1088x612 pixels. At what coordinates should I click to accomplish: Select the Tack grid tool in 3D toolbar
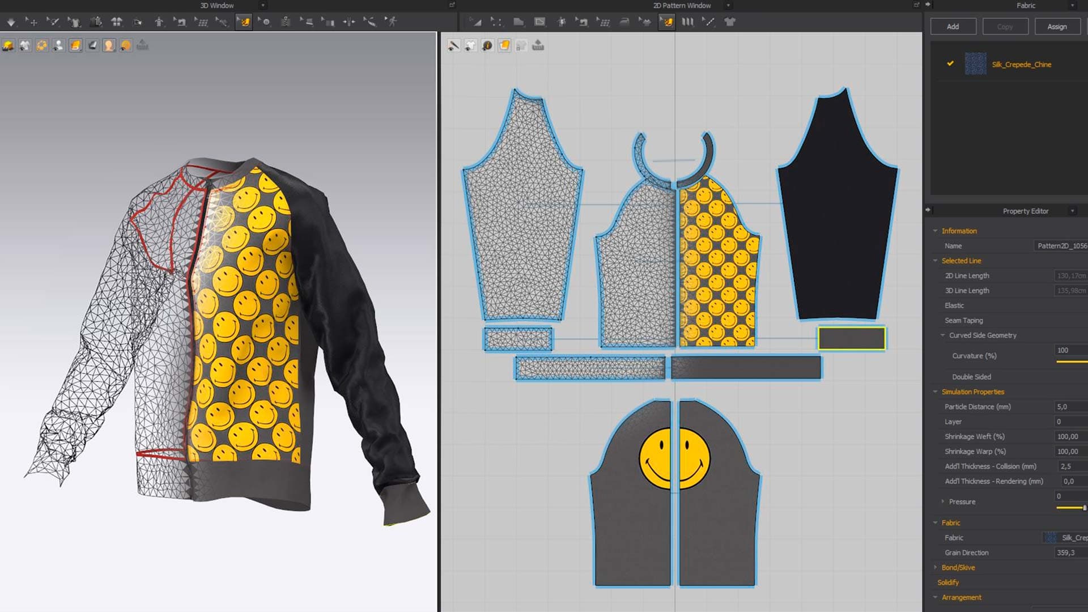point(202,22)
